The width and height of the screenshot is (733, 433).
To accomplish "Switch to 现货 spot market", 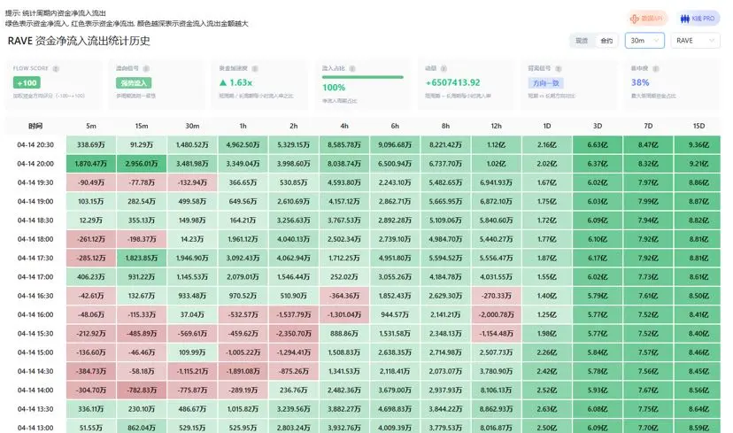I will [582, 41].
